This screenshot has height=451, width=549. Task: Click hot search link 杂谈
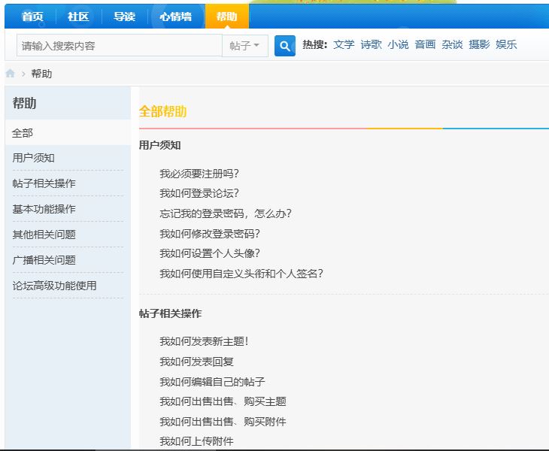(452, 45)
